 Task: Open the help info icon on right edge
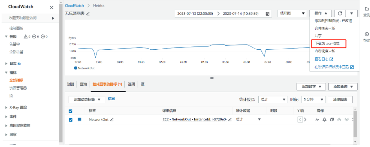(367, 34)
